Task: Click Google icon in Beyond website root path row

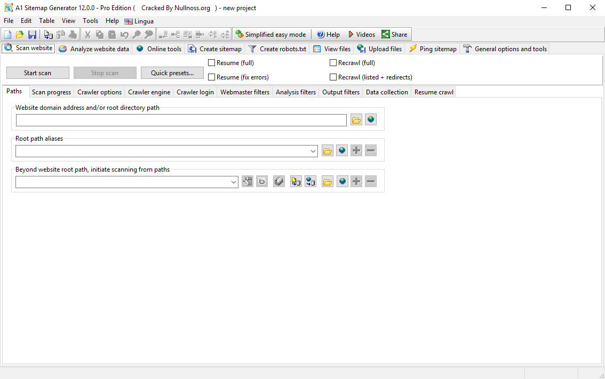Action: pos(248,182)
